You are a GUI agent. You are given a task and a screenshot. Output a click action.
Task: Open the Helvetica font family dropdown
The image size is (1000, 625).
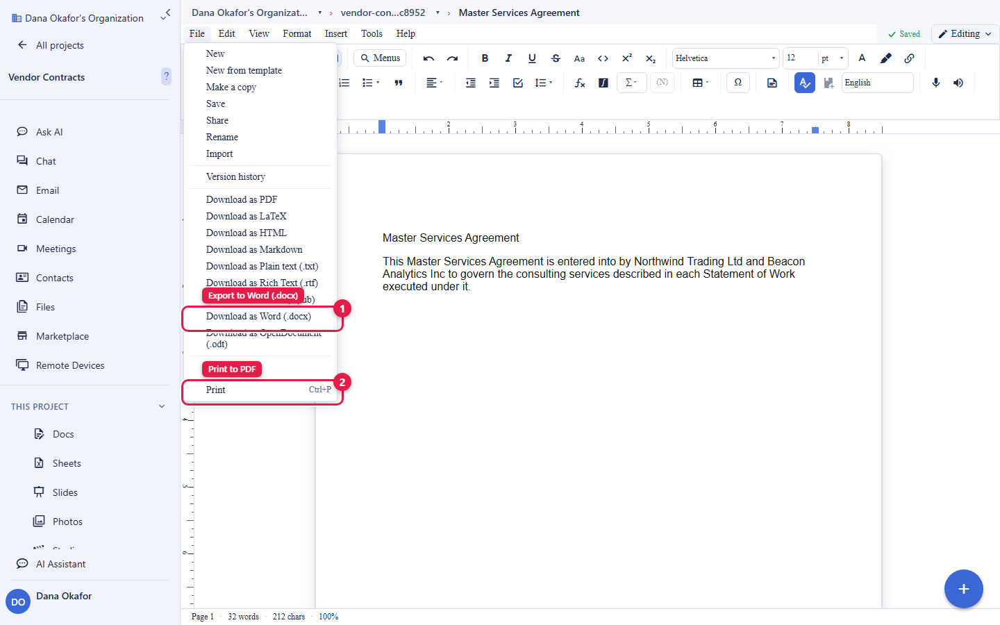pyautogui.click(x=726, y=58)
